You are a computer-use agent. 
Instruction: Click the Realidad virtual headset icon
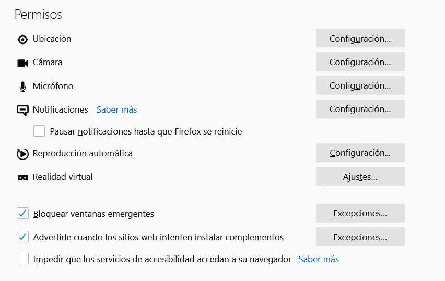coord(22,177)
